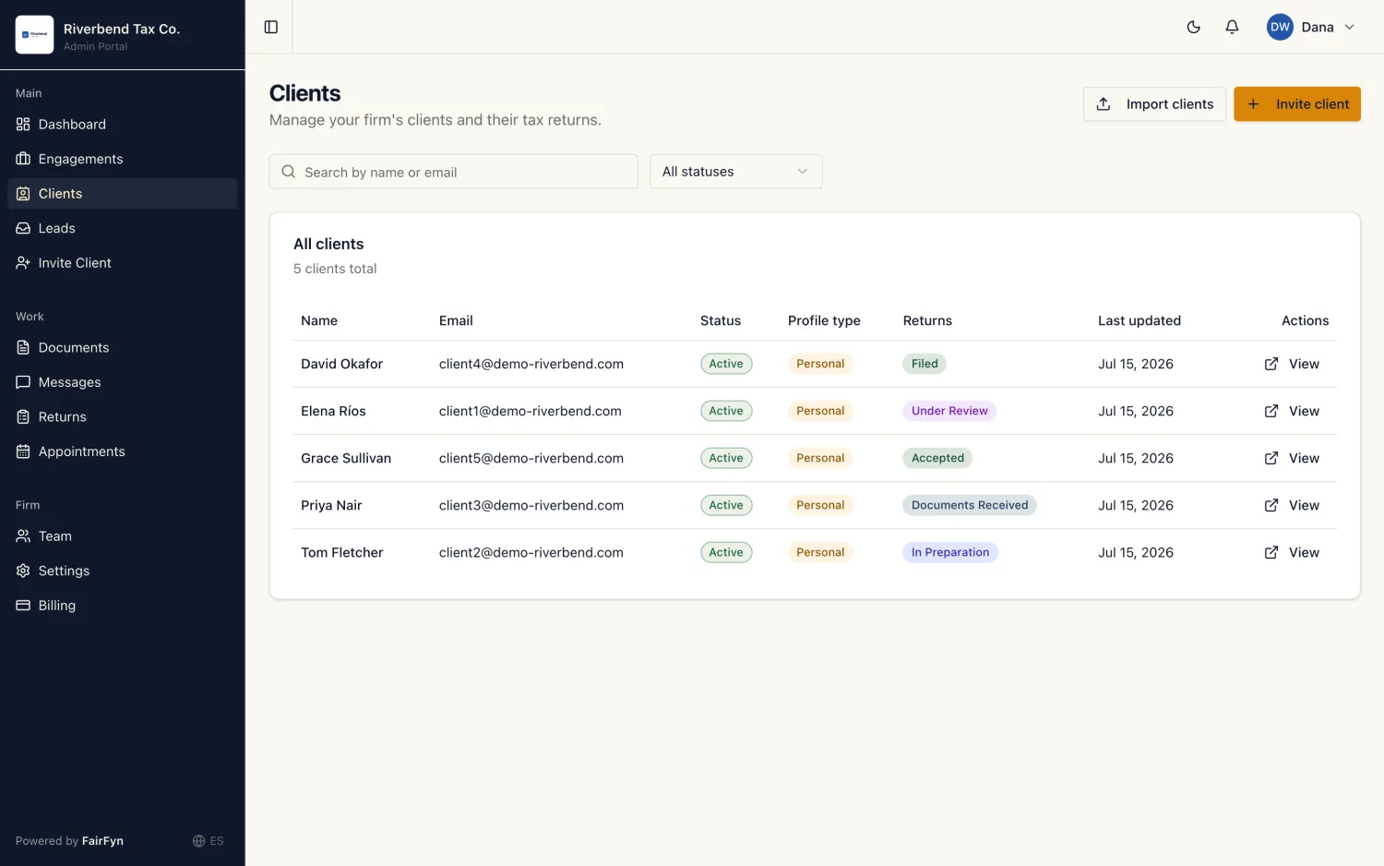Screen dimensions: 1384x866
Task: Click the 5 clients total text
Action: [335, 269]
